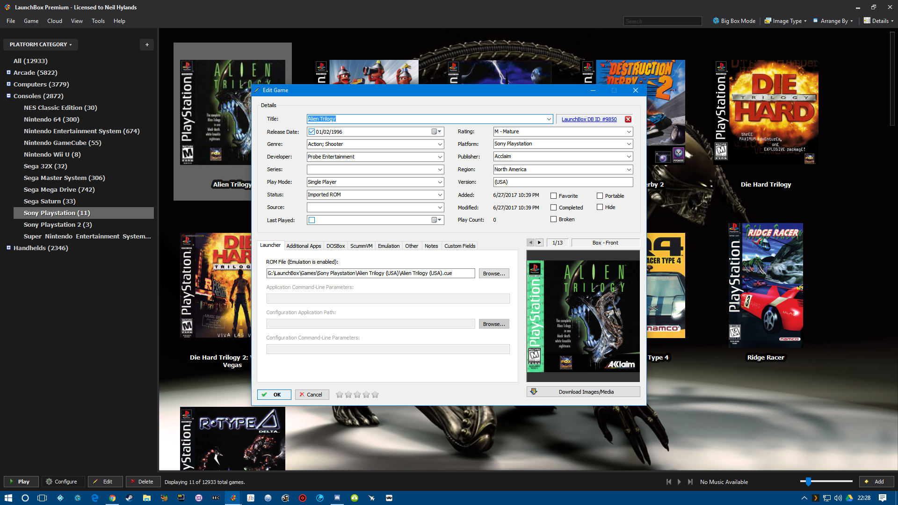898x505 pixels.
Task: Enable the Portable checkbox
Action: point(600,196)
